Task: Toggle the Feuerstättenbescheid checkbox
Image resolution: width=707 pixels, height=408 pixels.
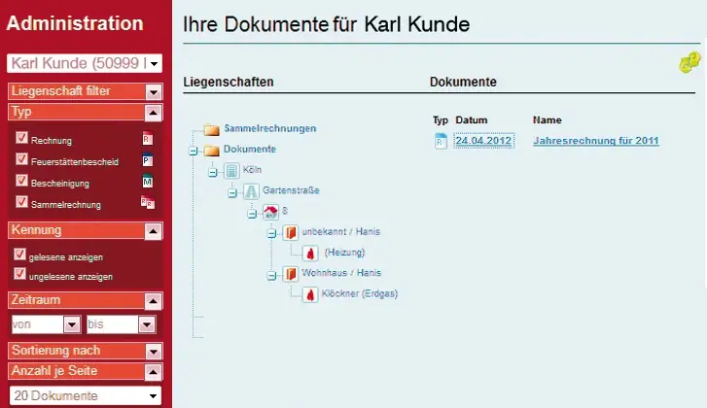Action: 21,159
